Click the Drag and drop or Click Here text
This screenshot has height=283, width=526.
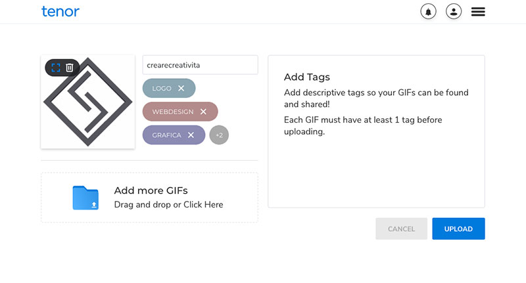[168, 205]
